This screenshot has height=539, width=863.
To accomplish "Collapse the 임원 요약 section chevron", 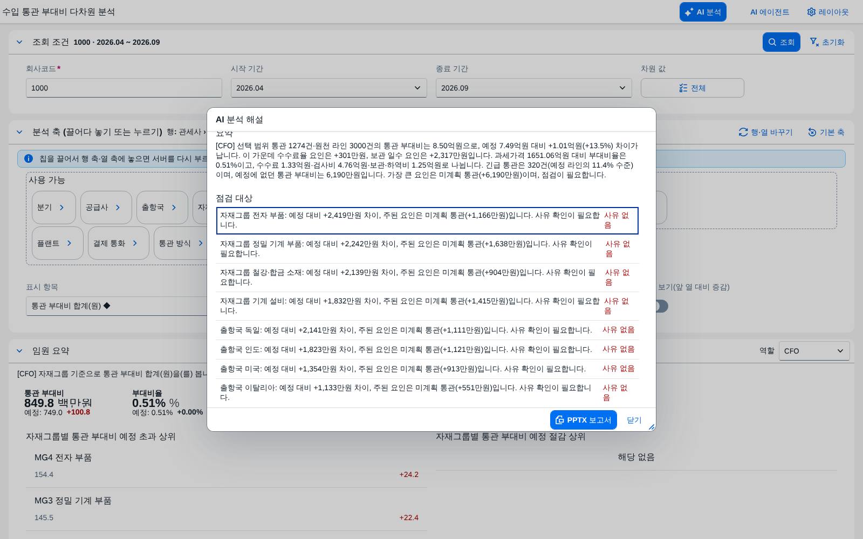I will (19, 351).
